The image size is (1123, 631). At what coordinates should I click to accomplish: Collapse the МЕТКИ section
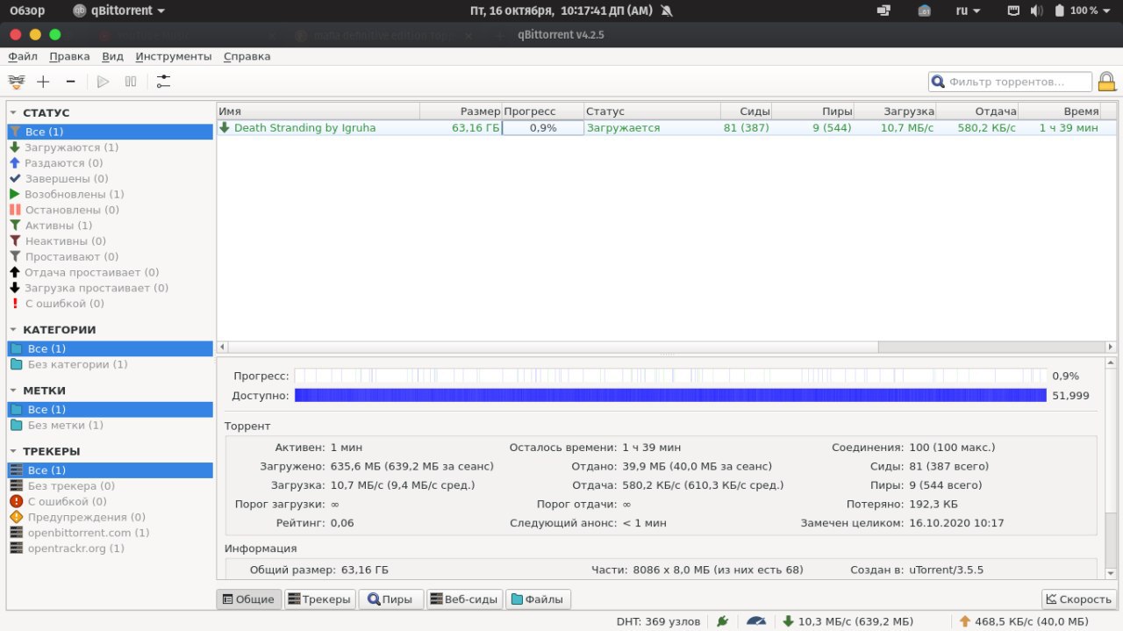[x=14, y=391]
